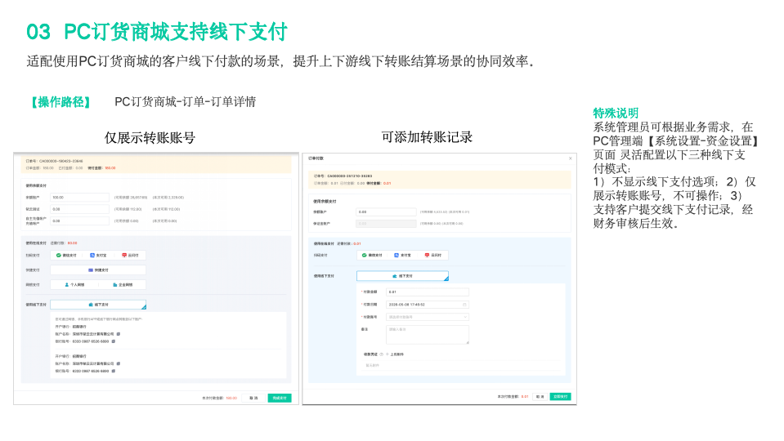Screen dimensions: 784x441
Task: Select 云闪付 in the 订单付款 dialog
Action: point(433,256)
